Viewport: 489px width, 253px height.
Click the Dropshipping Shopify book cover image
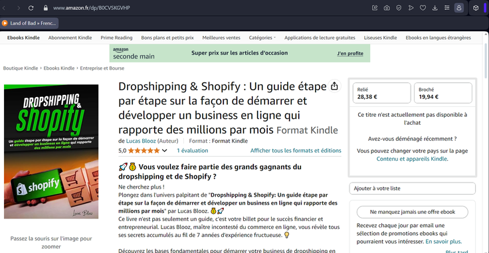pos(51,152)
